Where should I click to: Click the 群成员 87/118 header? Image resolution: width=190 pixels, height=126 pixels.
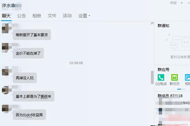[170, 96]
